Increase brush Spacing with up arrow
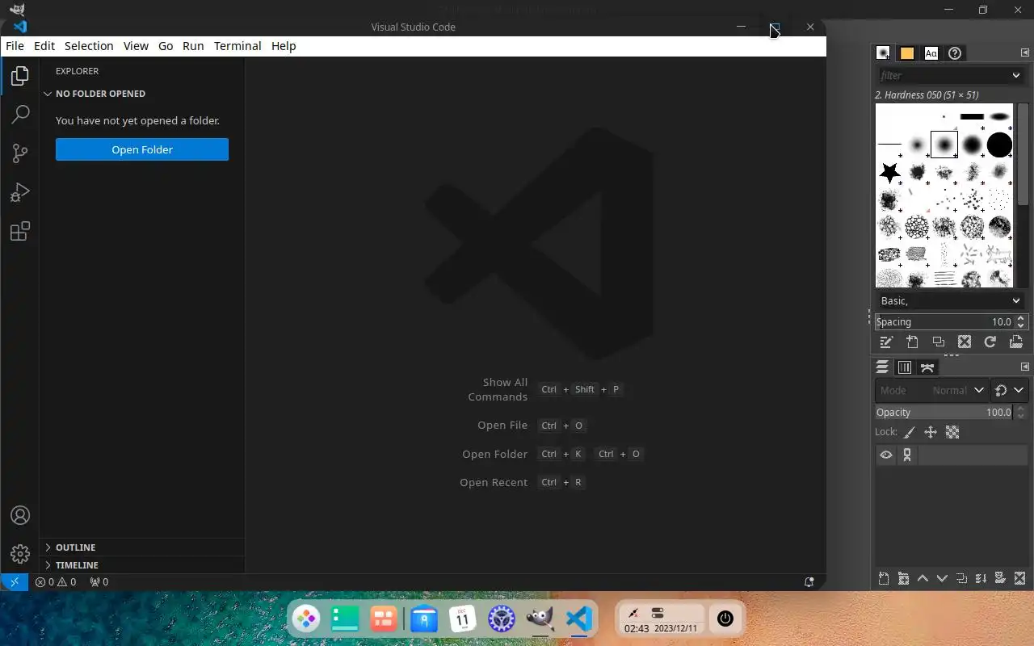This screenshot has width=1034, height=646. tap(1020, 318)
